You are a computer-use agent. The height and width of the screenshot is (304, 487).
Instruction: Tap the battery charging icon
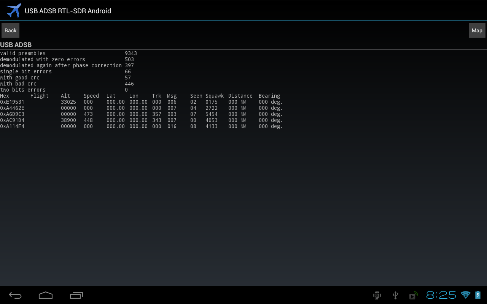[x=478, y=295]
